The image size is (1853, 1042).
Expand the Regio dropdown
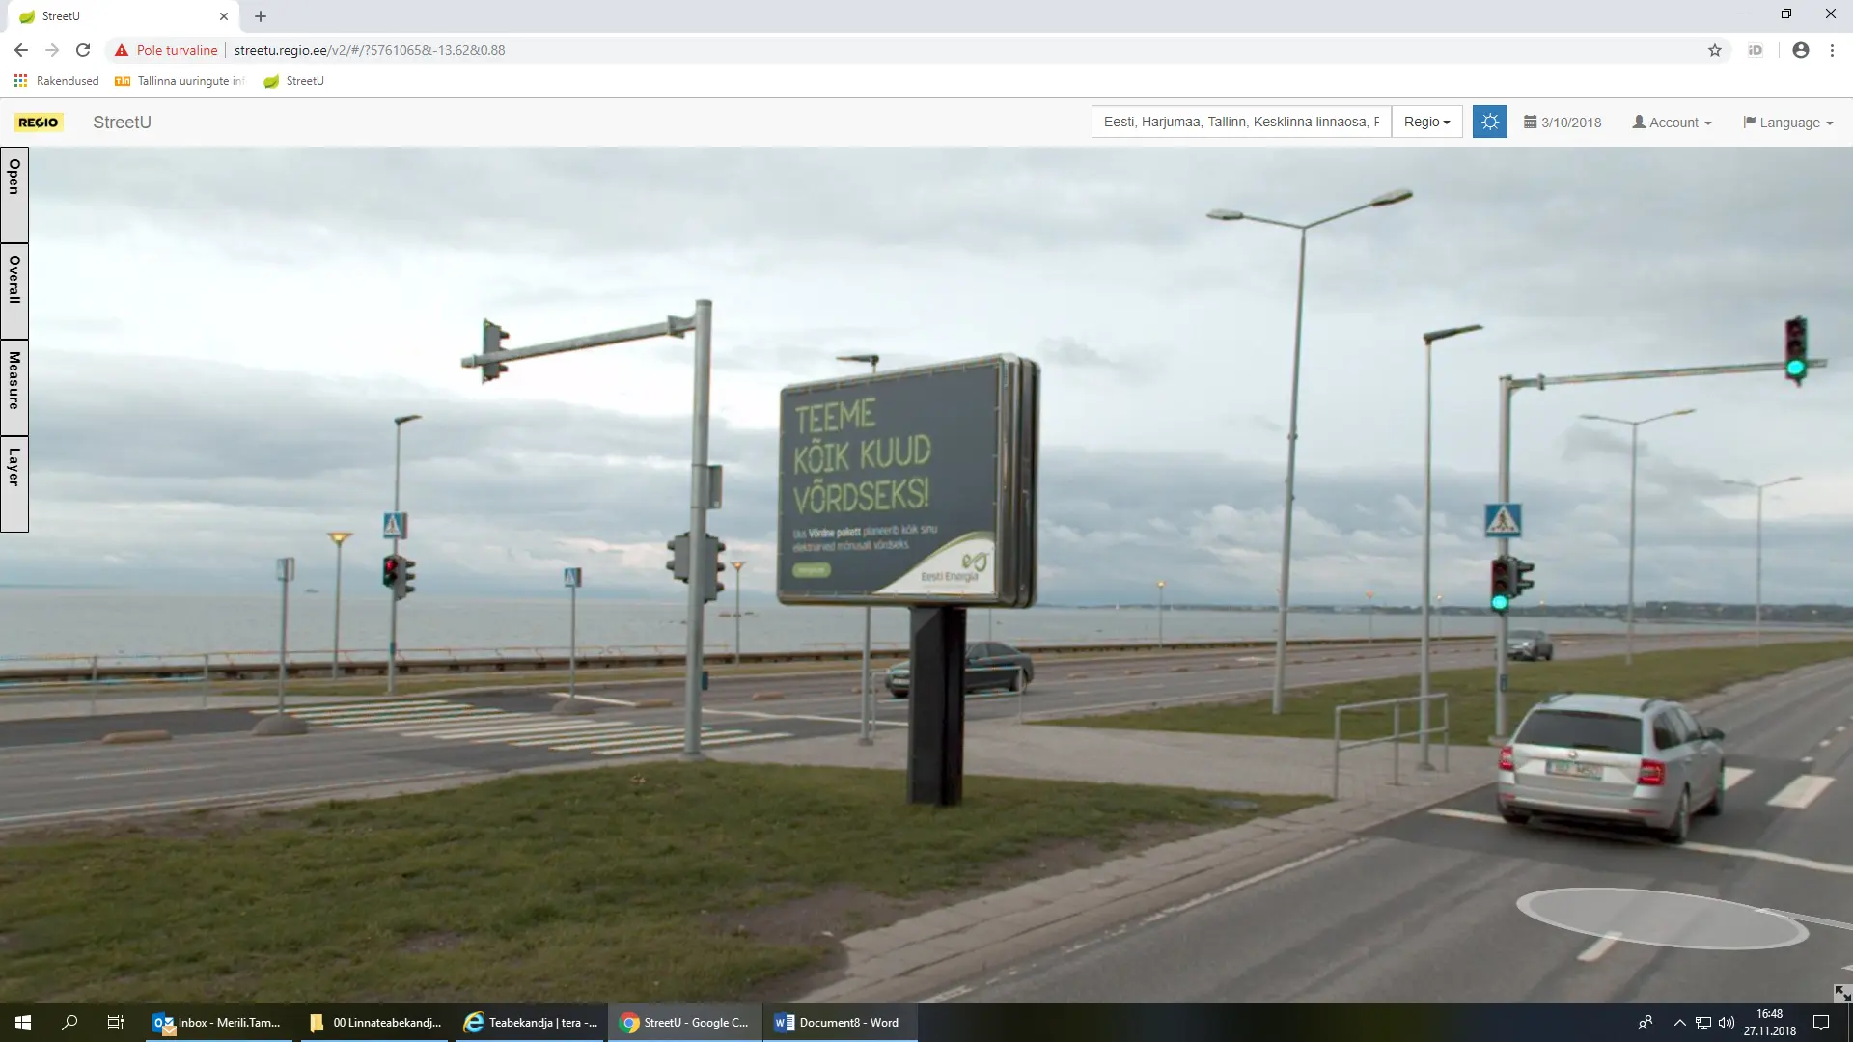pyautogui.click(x=1426, y=122)
